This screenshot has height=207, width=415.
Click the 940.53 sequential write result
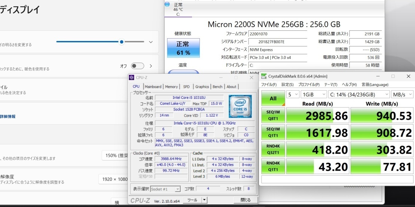[382, 115]
